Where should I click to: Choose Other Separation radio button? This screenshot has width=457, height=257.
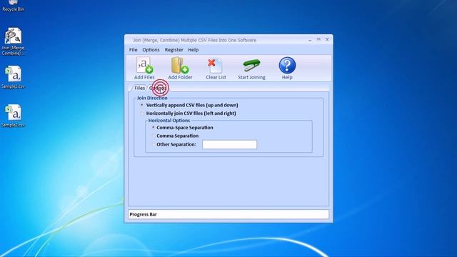tap(154, 144)
